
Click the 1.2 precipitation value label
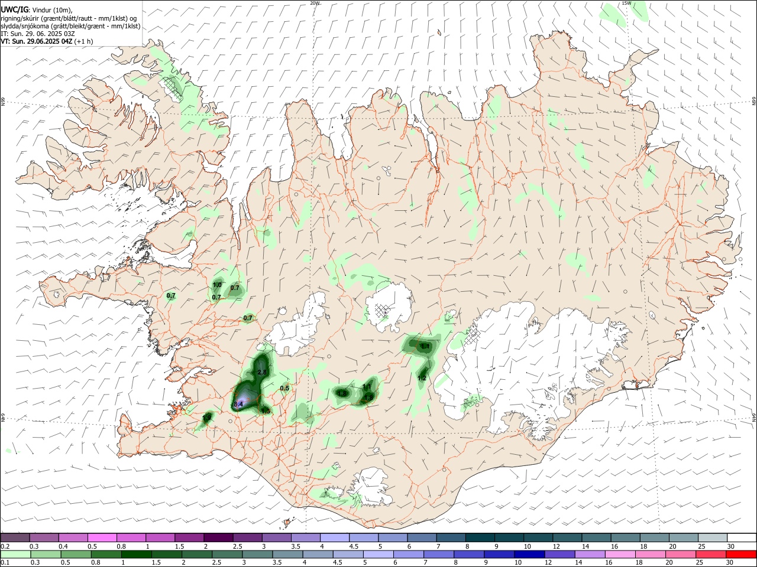click(x=422, y=378)
